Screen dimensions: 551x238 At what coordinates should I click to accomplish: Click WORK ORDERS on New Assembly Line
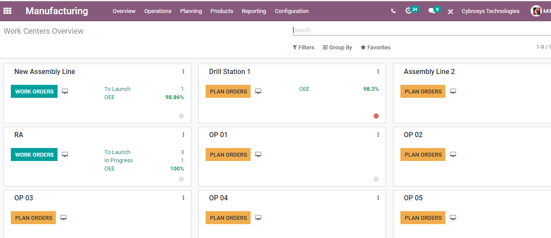coord(34,91)
